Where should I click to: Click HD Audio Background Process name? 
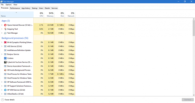[19, 70]
